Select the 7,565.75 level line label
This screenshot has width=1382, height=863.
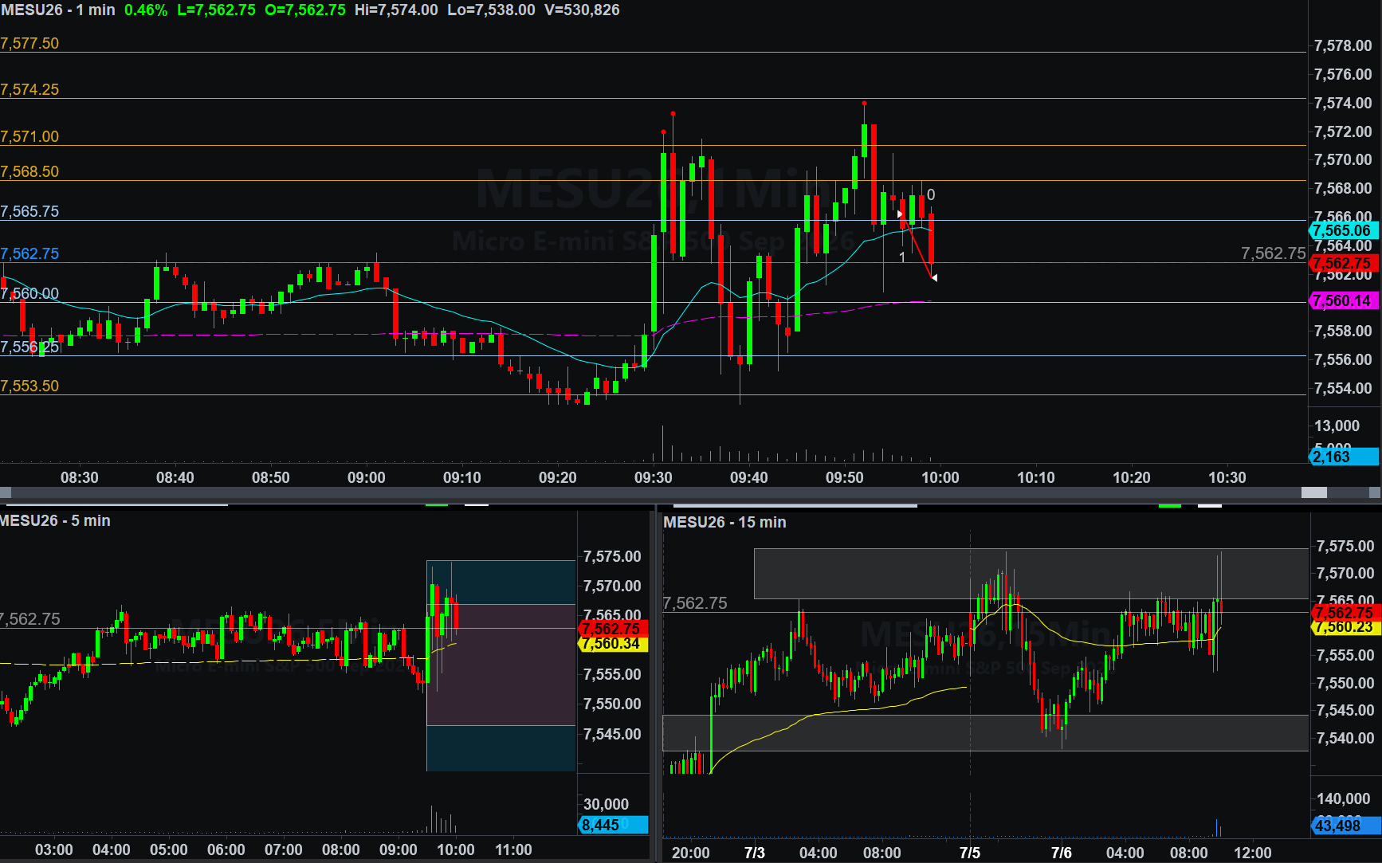29,212
